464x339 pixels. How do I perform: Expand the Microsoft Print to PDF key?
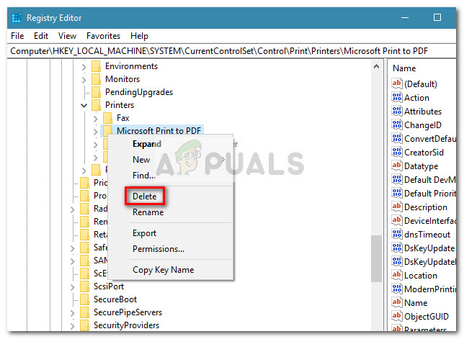(96, 132)
